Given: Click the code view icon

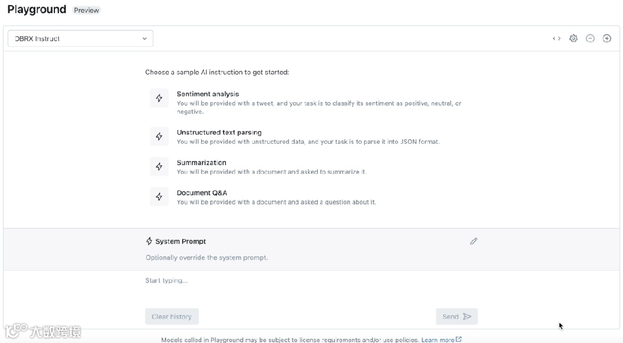Looking at the screenshot, I should pyautogui.click(x=557, y=39).
